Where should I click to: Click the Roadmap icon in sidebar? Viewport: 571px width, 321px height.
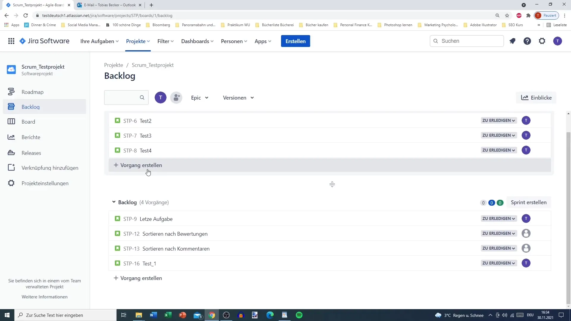click(11, 92)
